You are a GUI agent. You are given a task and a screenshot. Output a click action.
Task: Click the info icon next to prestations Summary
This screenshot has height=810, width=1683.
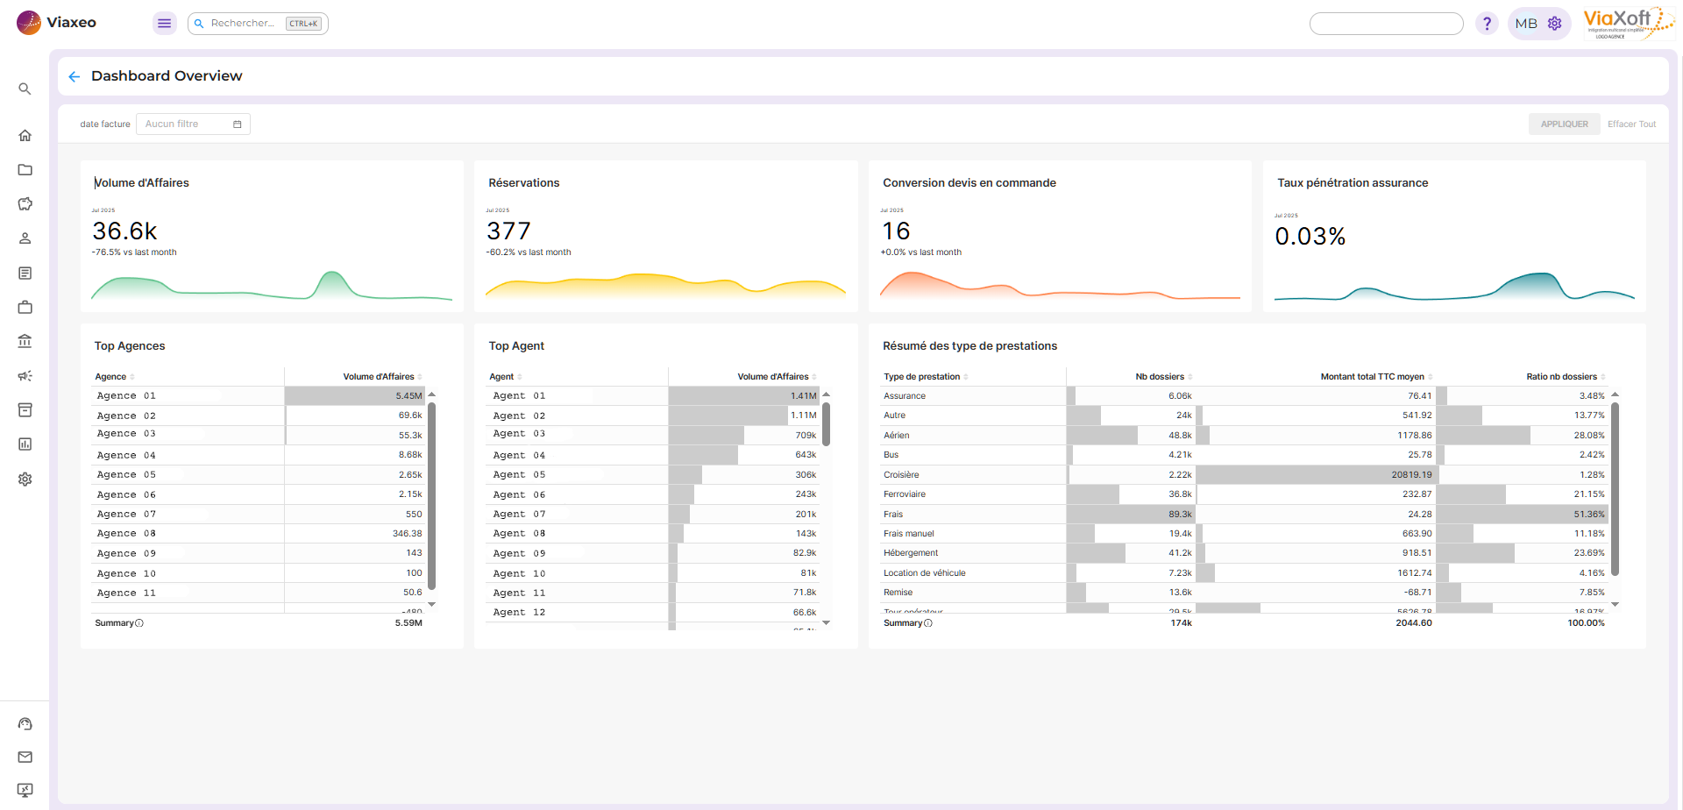click(x=928, y=623)
